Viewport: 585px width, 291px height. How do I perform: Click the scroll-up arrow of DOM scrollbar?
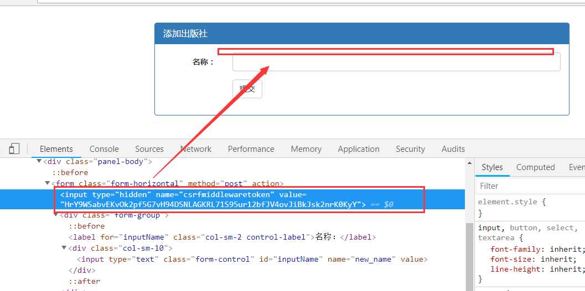click(x=469, y=162)
